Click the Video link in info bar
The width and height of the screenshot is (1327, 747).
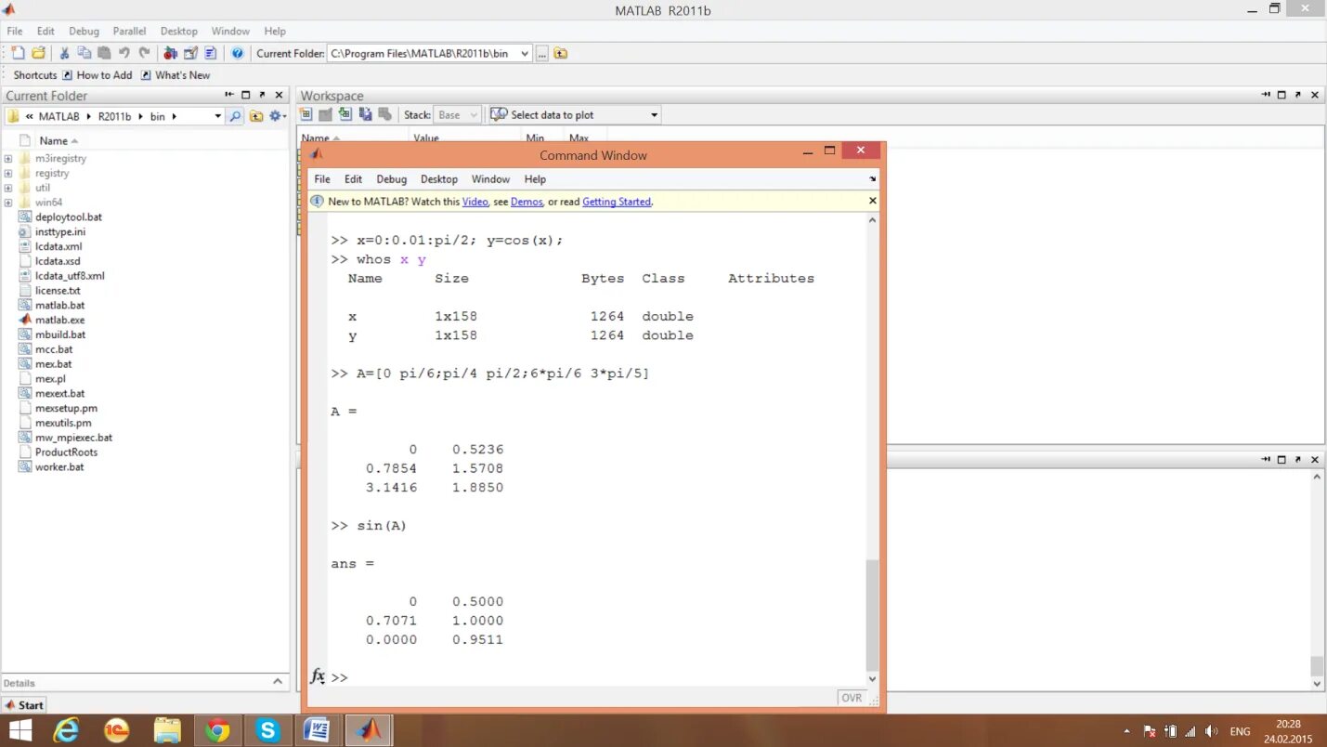pos(475,202)
